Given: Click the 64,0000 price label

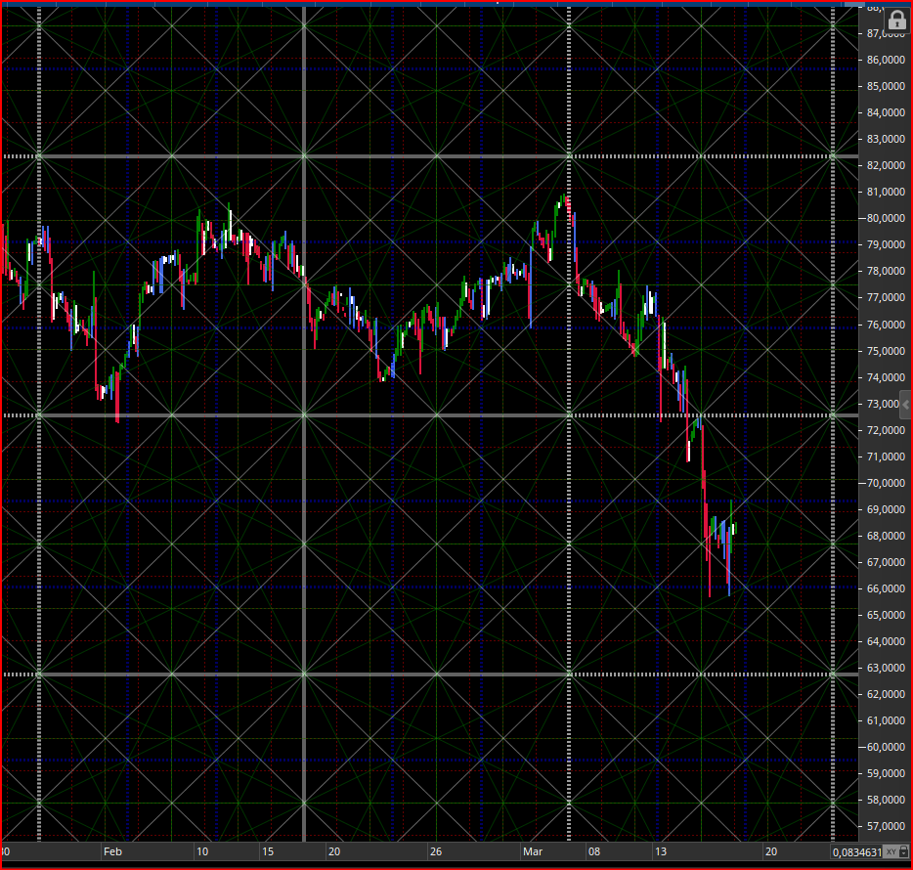Looking at the screenshot, I should (886, 641).
